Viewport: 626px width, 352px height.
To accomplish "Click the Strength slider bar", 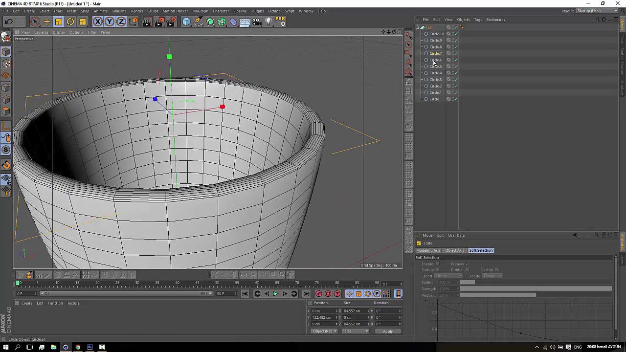I will pos(536,289).
